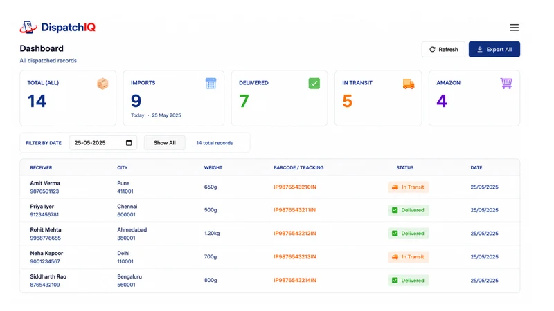554x311 pixels.
Task: Click weight value 800g
Action: [211, 280]
